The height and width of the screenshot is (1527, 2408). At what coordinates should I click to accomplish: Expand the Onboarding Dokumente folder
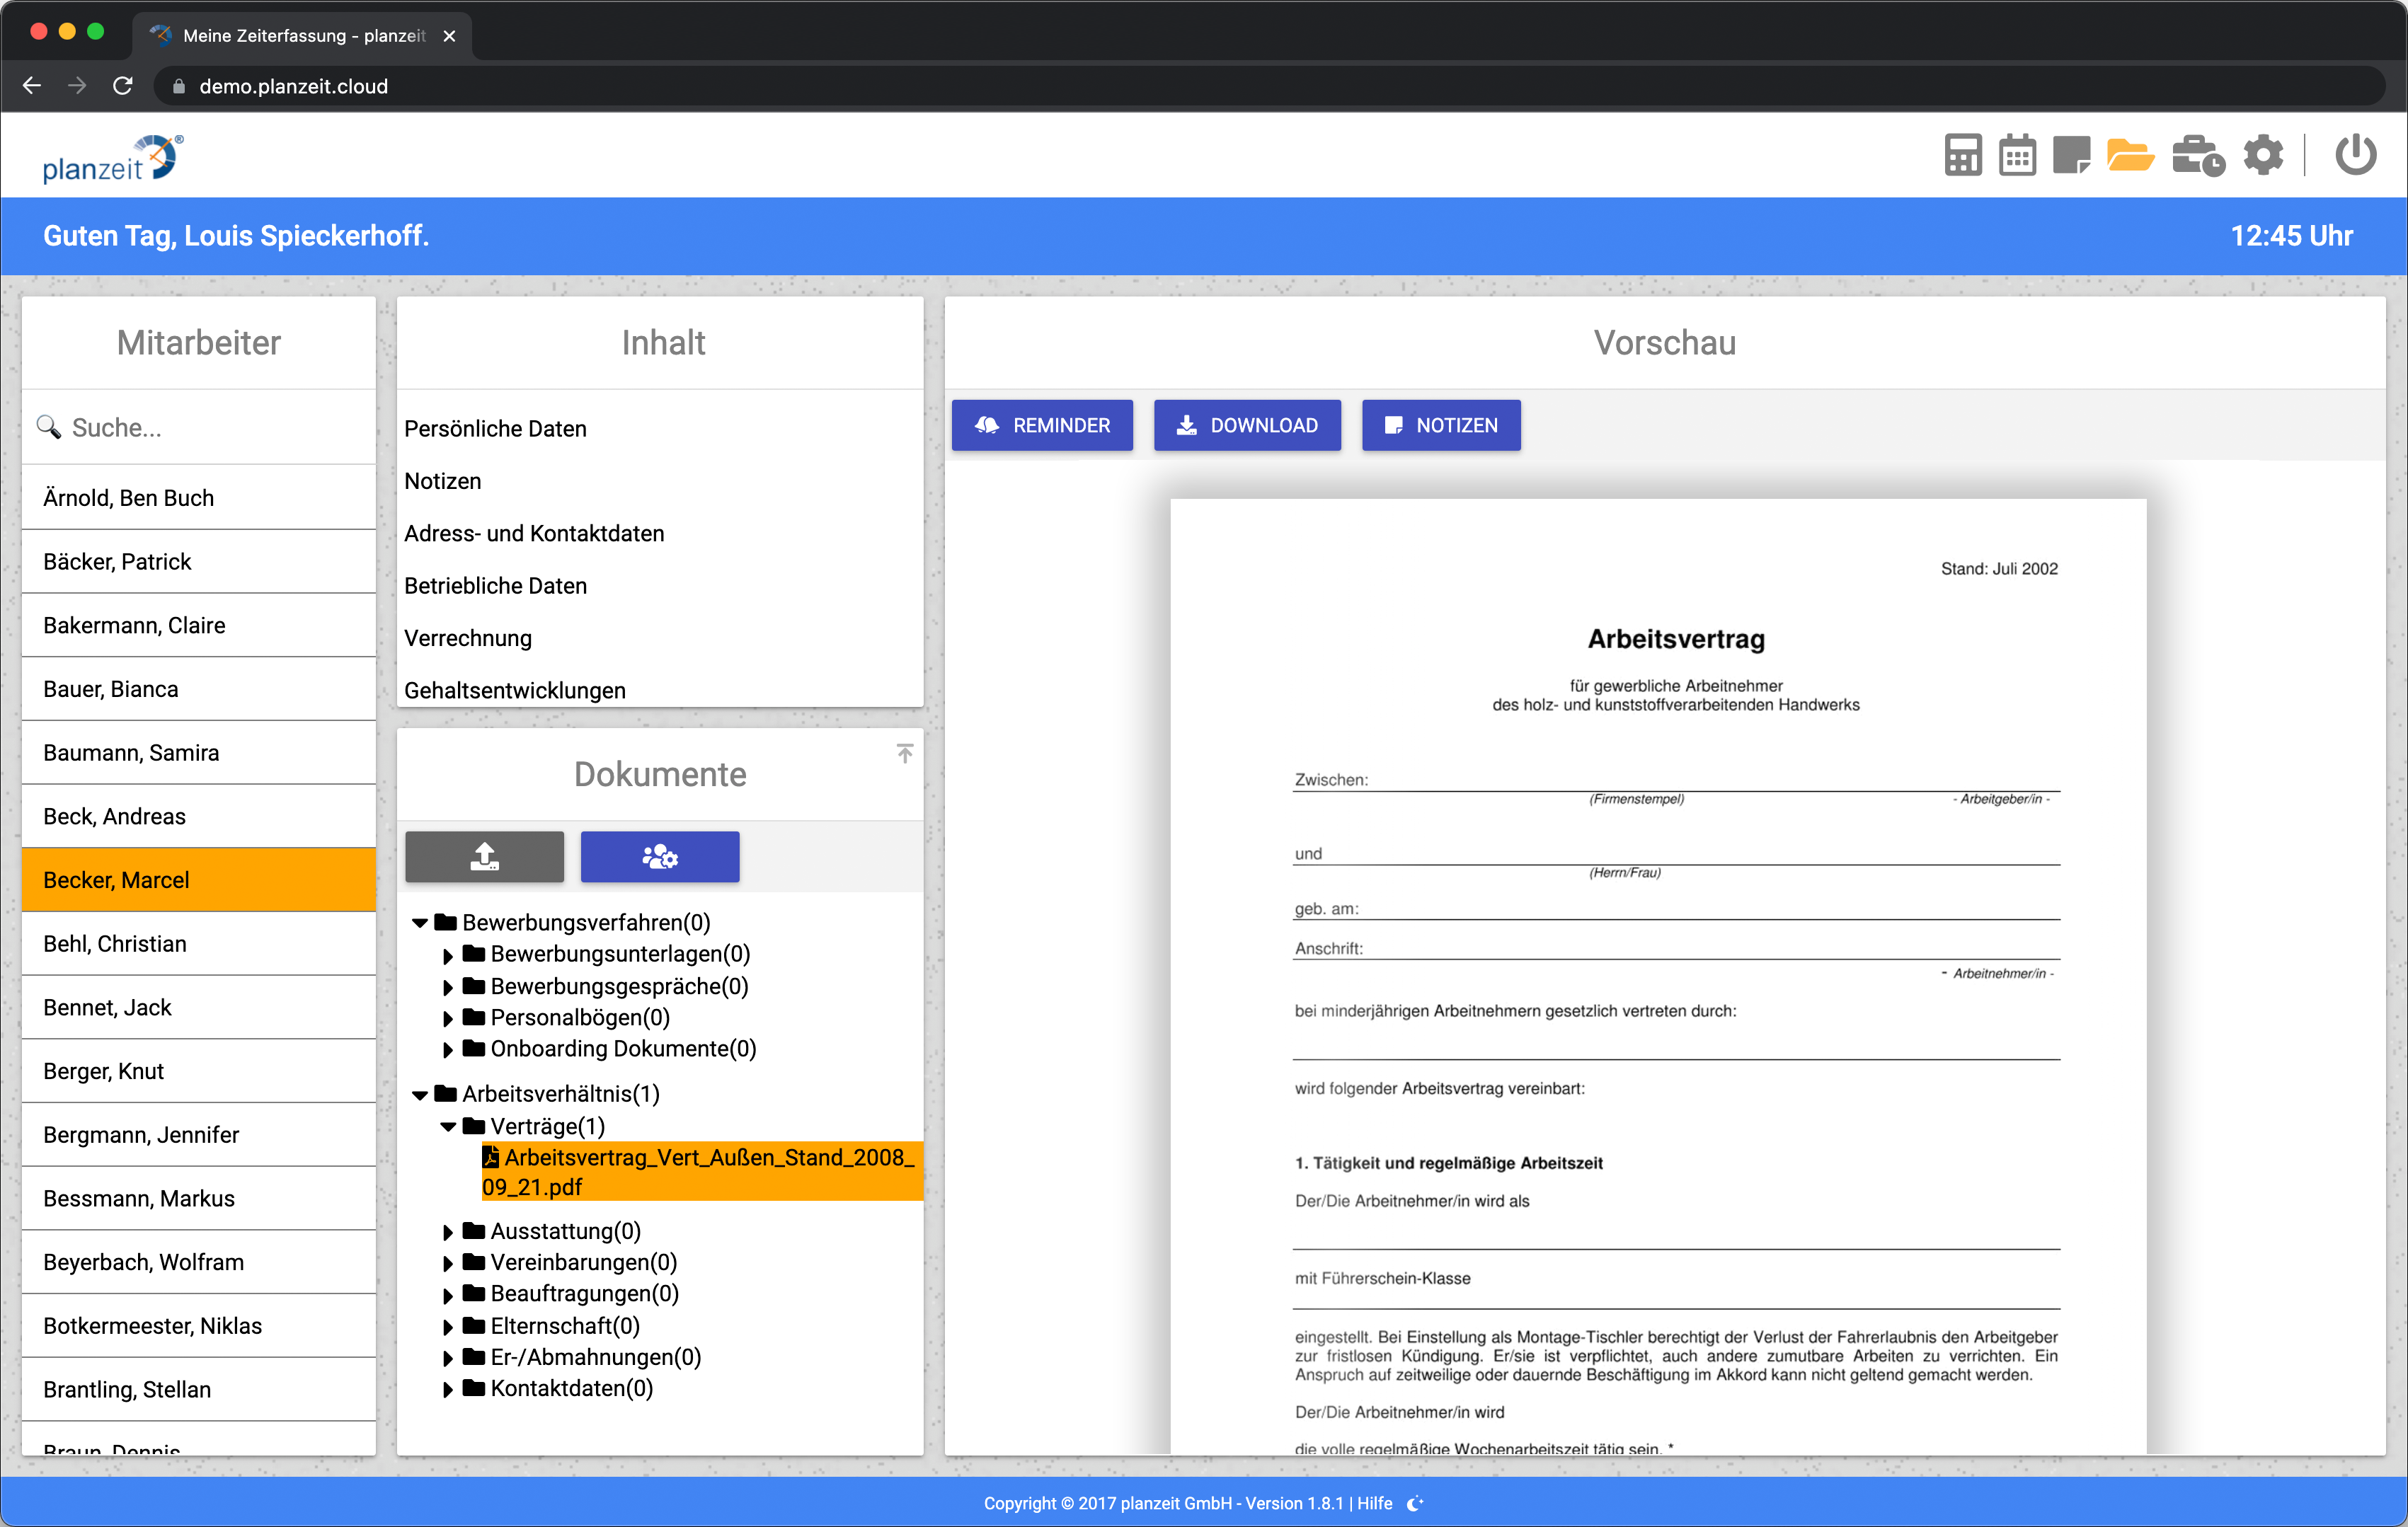(448, 1049)
